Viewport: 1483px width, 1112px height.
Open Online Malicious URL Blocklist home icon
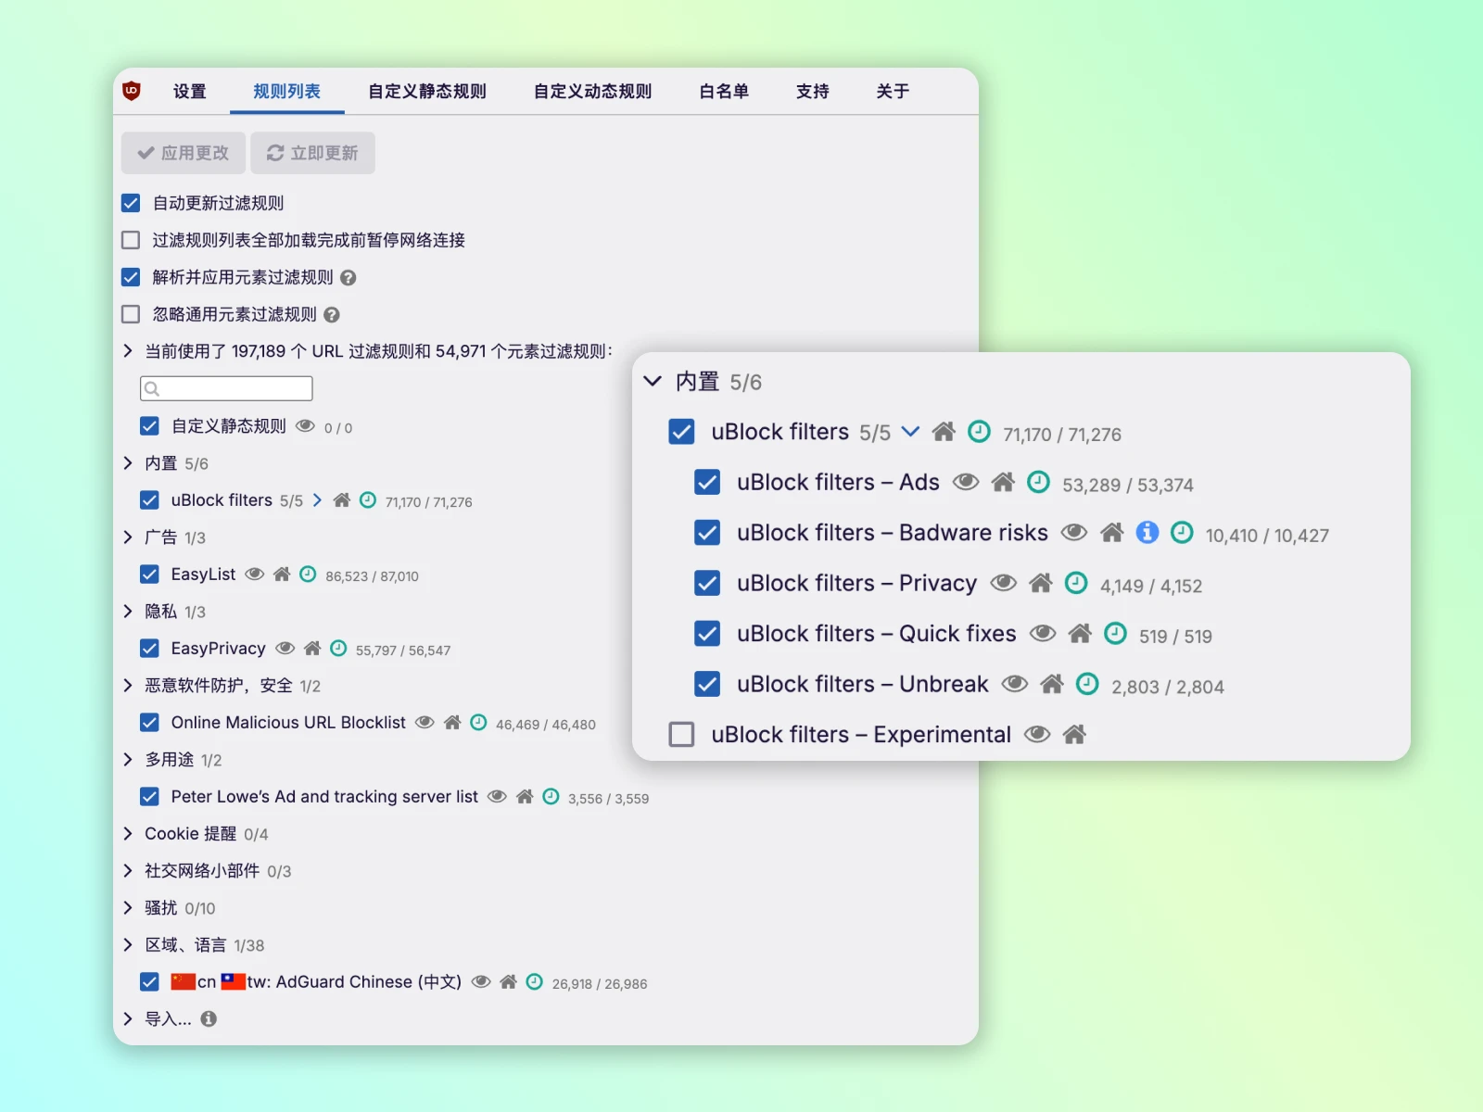click(x=452, y=723)
